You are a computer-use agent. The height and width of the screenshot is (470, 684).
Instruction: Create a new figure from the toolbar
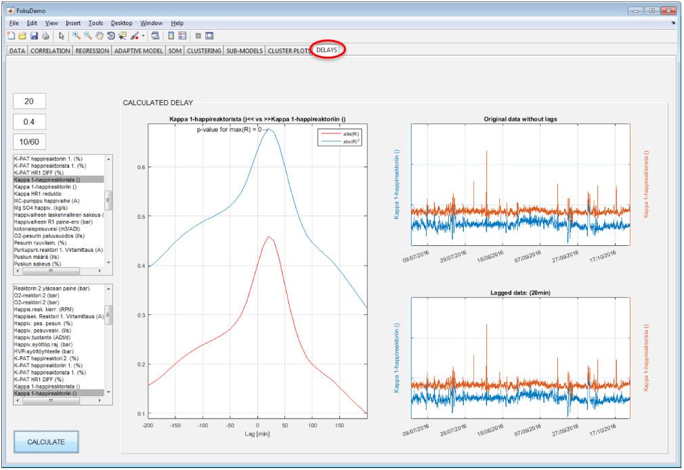coord(12,36)
